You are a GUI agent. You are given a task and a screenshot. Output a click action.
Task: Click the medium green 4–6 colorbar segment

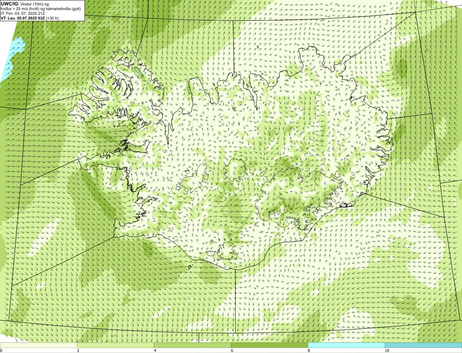tap(192, 345)
